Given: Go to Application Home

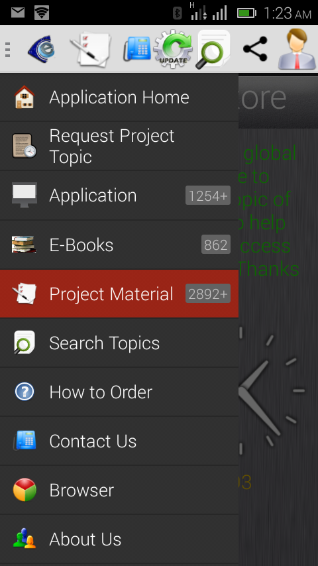Looking at the screenshot, I should click(x=119, y=97).
